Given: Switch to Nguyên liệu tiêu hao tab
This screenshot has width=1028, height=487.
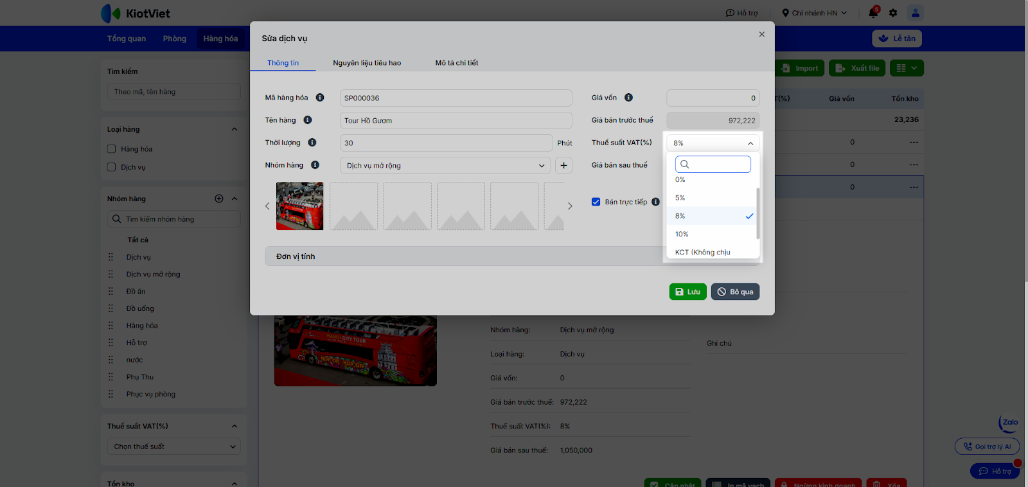Looking at the screenshot, I should [367, 63].
